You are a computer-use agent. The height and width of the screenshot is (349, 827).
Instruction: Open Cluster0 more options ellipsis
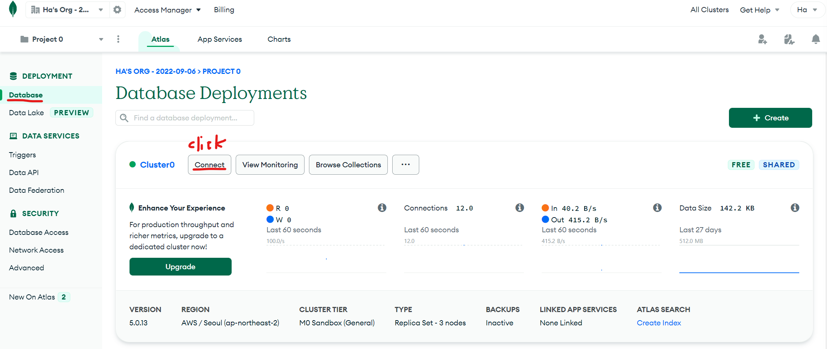(x=406, y=165)
